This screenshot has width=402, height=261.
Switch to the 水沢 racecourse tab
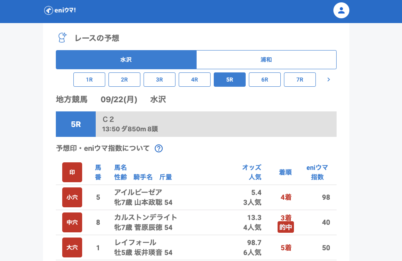[126, 60]
